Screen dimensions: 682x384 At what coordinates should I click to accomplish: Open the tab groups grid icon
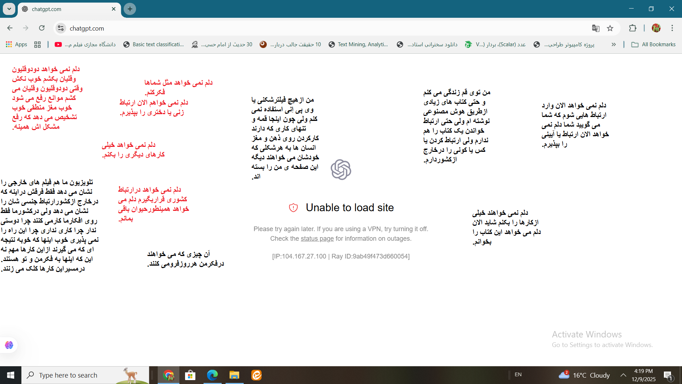pyautogui.click(x=37, y=44)
